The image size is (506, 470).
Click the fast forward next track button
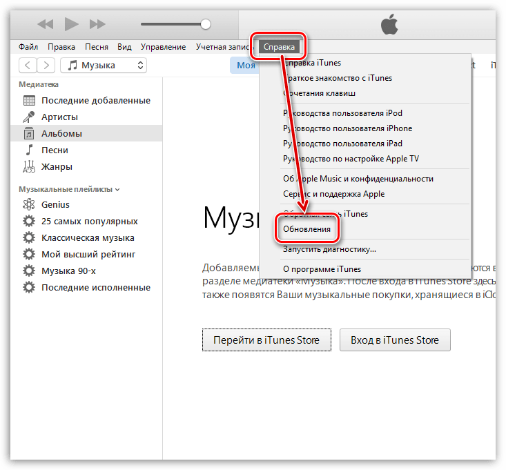point(97,24)
